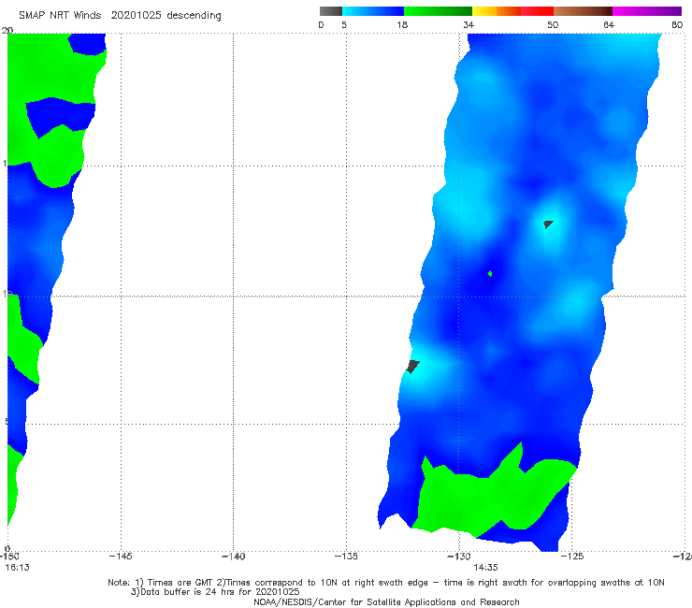The image size is (692, 608).
Task: Click the longitude label '-125'
Action: pos(572,557)
